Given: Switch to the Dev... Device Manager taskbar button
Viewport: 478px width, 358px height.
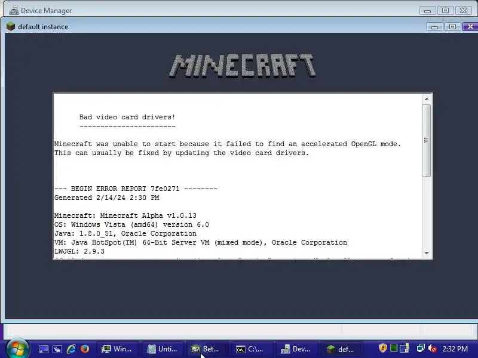Looking at the screenshot, I should click(296, 349).
